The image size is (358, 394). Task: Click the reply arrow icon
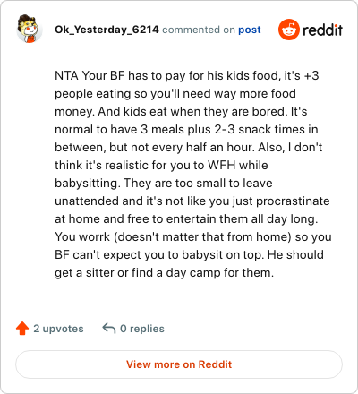pos(109,328)
